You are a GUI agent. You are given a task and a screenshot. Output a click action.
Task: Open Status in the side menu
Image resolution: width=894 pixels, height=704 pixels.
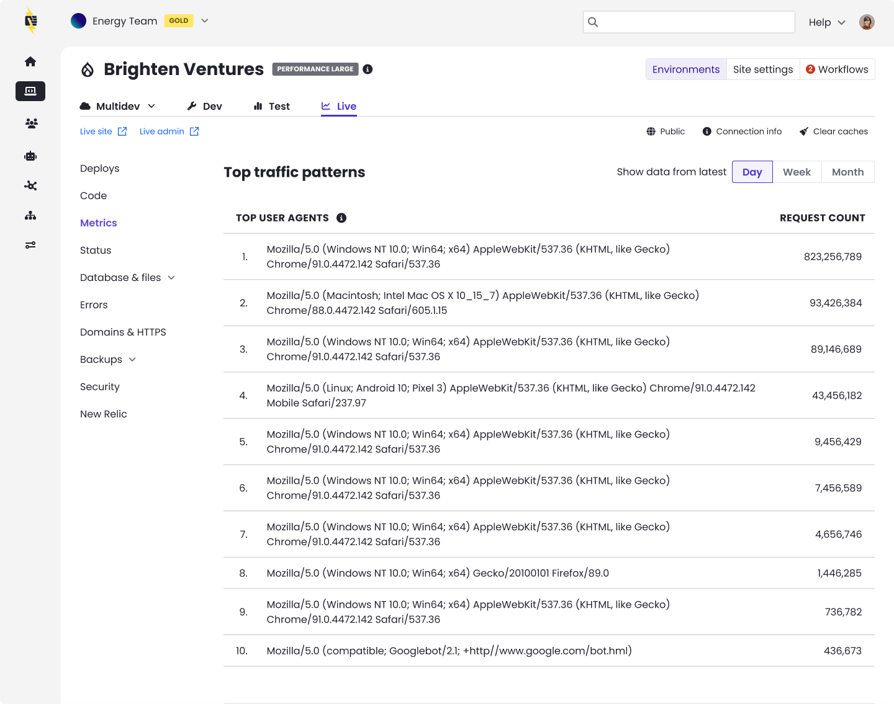click(96, 251)
